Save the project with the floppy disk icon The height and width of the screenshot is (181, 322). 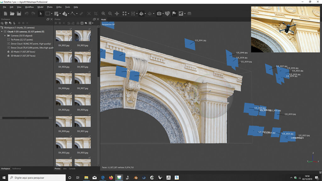pyautogui.click(x=19, y=14)
